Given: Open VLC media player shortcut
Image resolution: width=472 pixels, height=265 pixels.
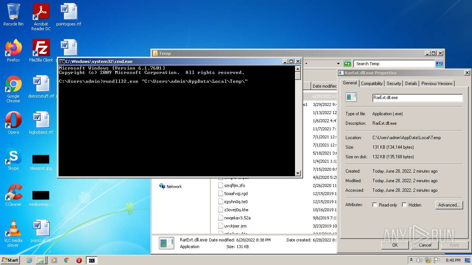Looking at the screenshot, I should (13, 233).
